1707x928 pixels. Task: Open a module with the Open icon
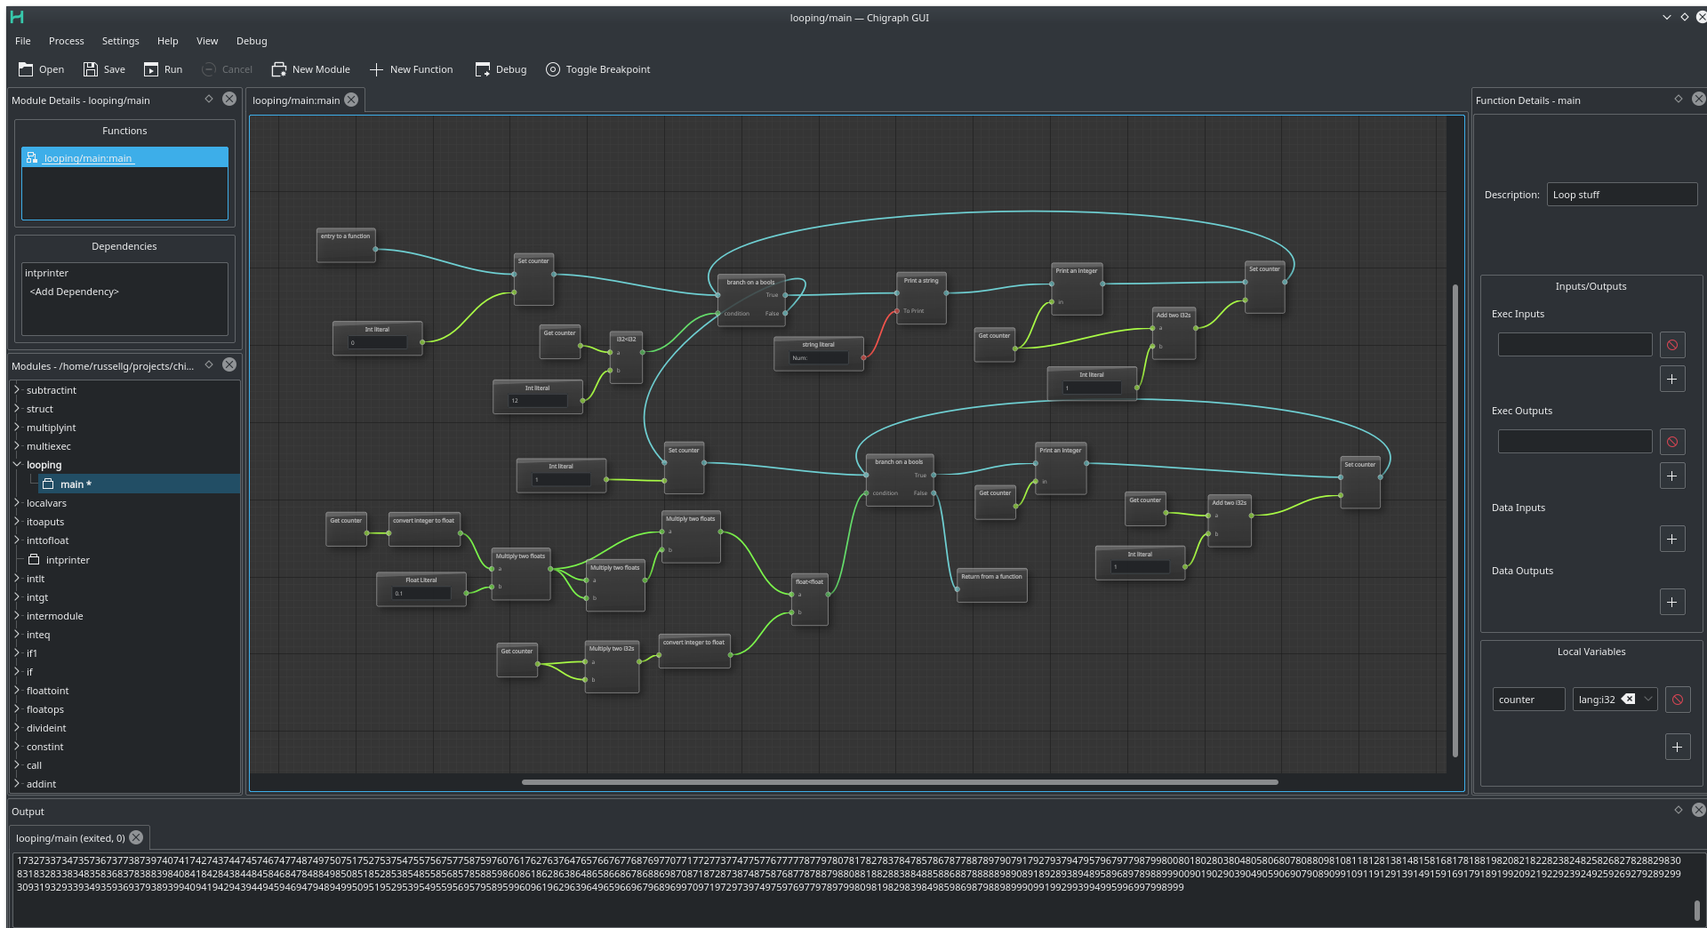(41, 69)
